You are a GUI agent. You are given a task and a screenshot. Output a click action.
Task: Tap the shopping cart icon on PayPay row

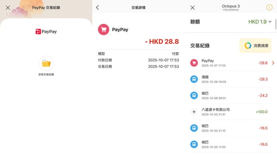[x=194, y=63]
